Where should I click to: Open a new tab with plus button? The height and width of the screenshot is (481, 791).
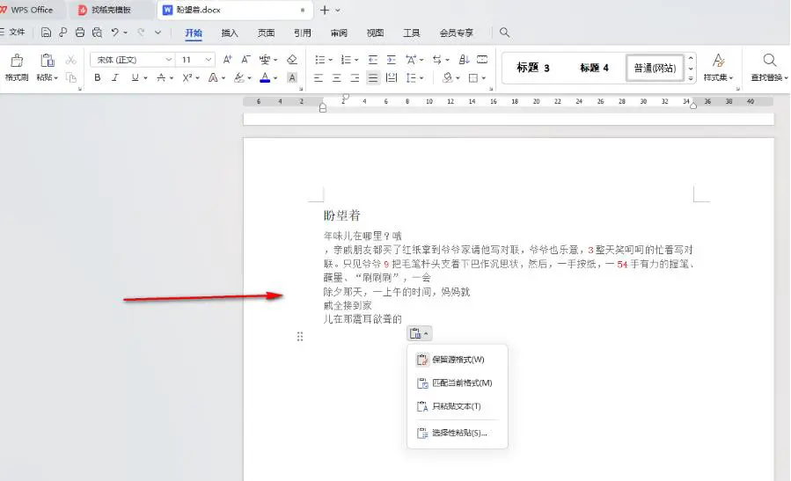(x=325, y=10)
